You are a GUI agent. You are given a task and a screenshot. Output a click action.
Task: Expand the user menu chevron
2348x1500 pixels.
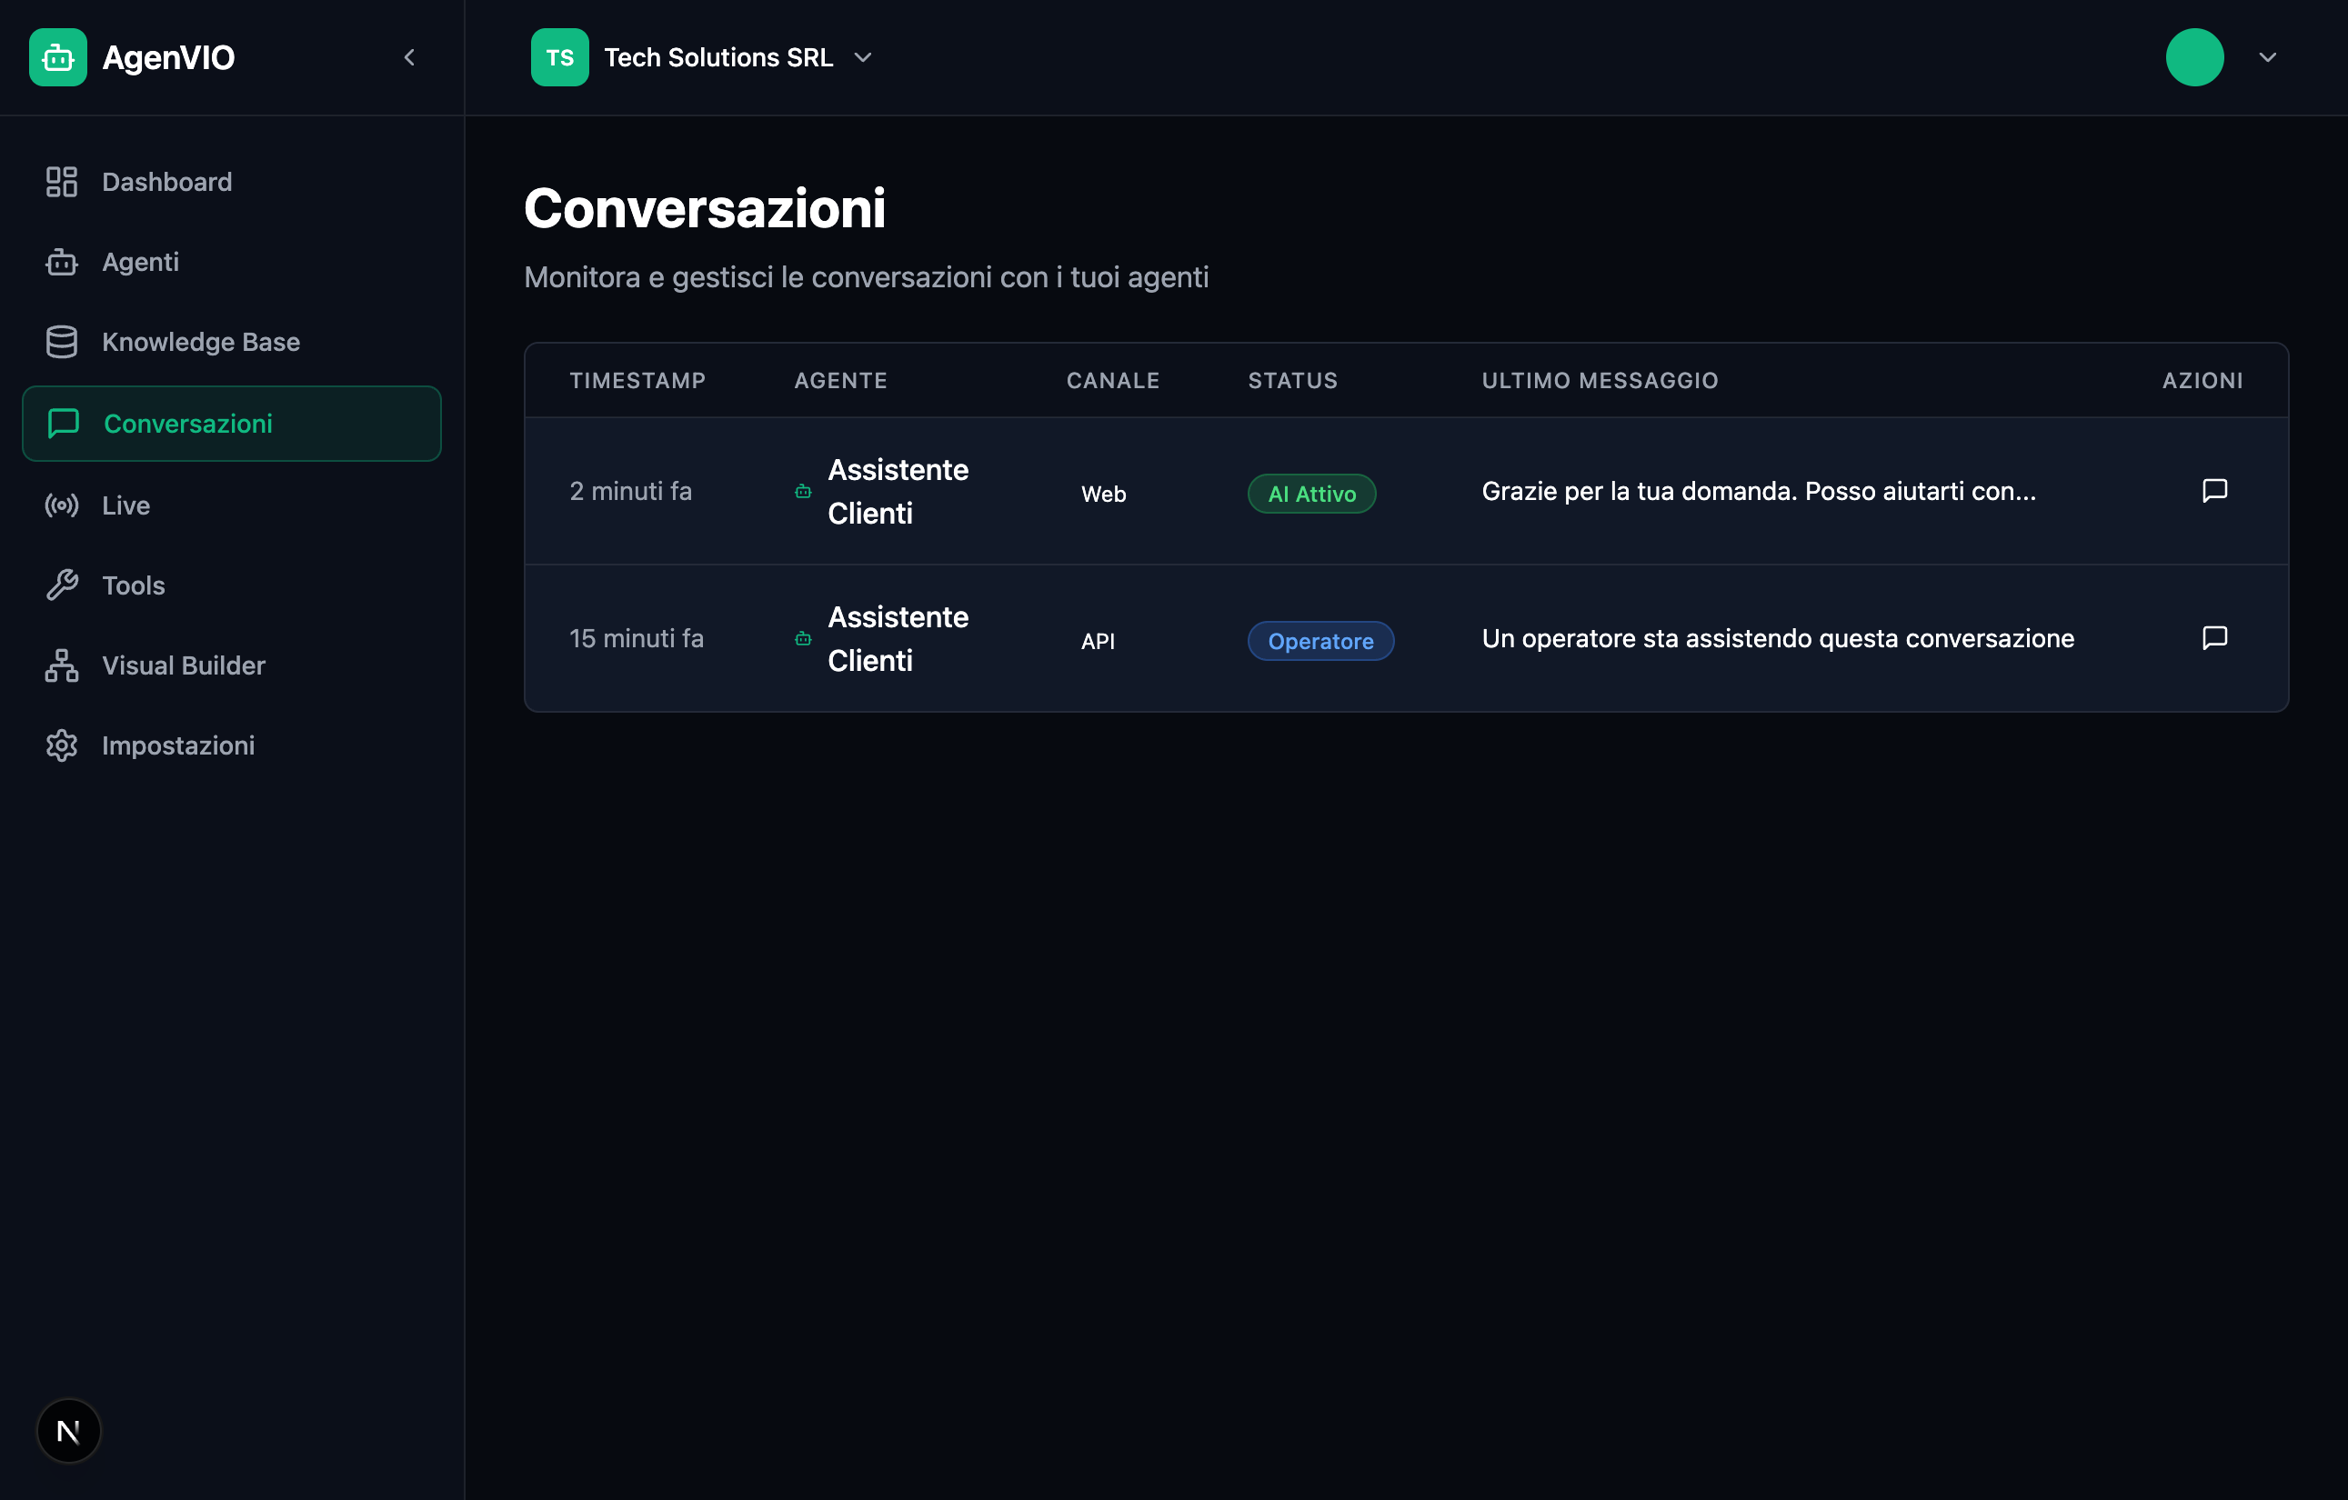[x=2267, y=57]
